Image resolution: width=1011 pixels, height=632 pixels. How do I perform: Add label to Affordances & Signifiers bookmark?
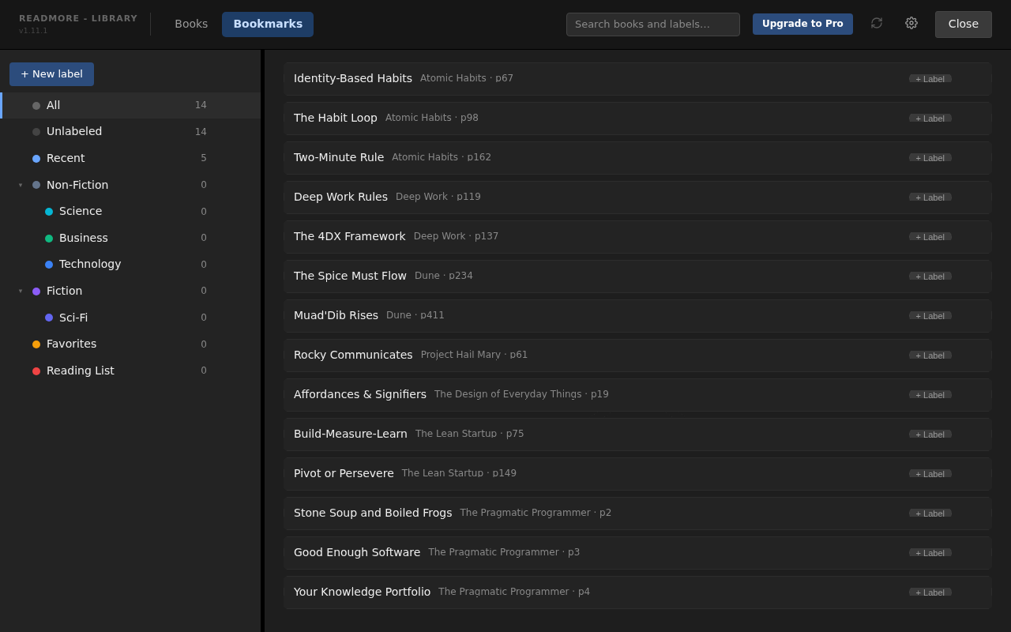pyautogui.click(x=930, y=395)
